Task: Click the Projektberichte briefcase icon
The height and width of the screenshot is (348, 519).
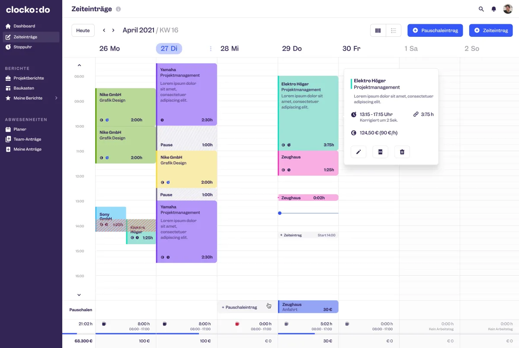Action: tap(8, 78)
